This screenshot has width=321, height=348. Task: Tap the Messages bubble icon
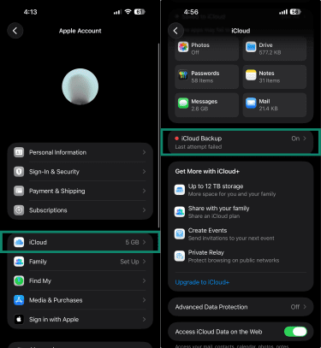(x=183, y=103)
